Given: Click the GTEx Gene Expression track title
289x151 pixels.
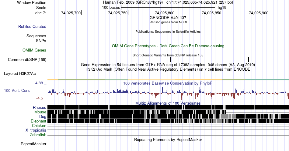Looking at the screenshot, I should click(x=168, y=65).
